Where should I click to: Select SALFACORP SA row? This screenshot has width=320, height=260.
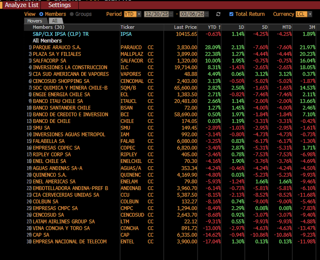click(x=170, y=61)
